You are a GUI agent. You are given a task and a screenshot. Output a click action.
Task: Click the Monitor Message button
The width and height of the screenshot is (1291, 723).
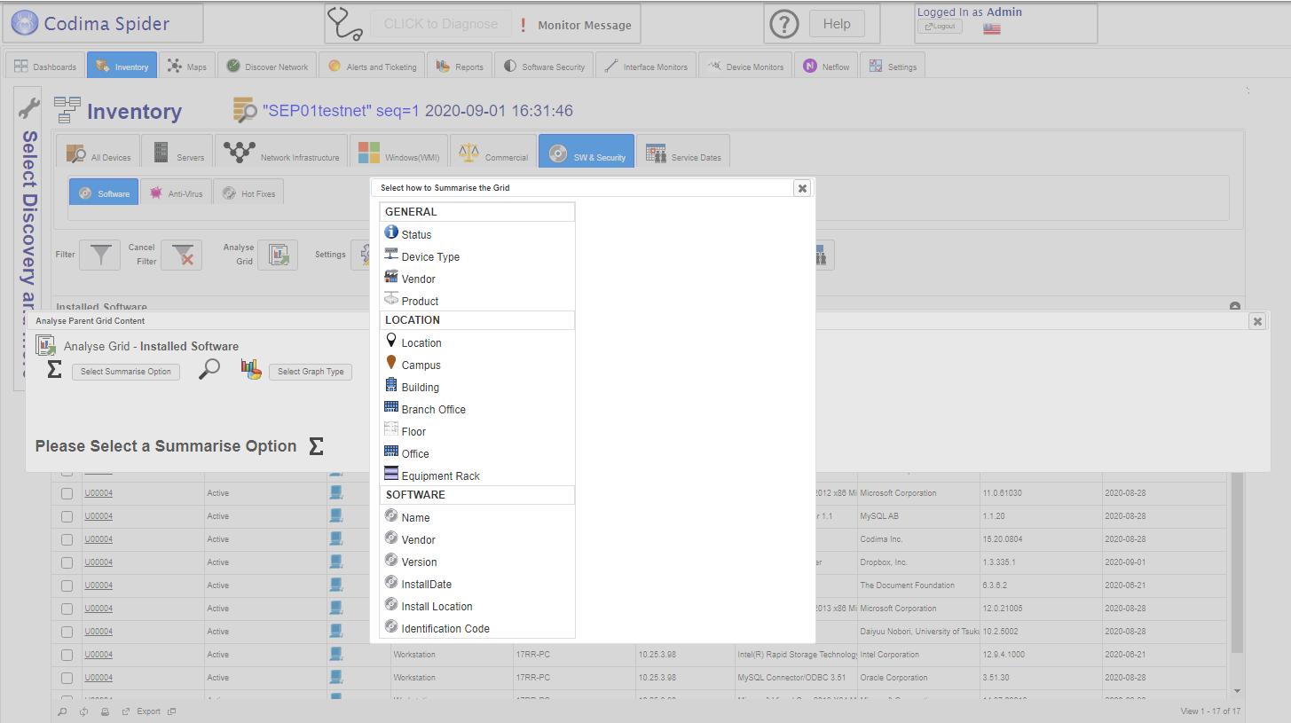[x=585, y=25]
